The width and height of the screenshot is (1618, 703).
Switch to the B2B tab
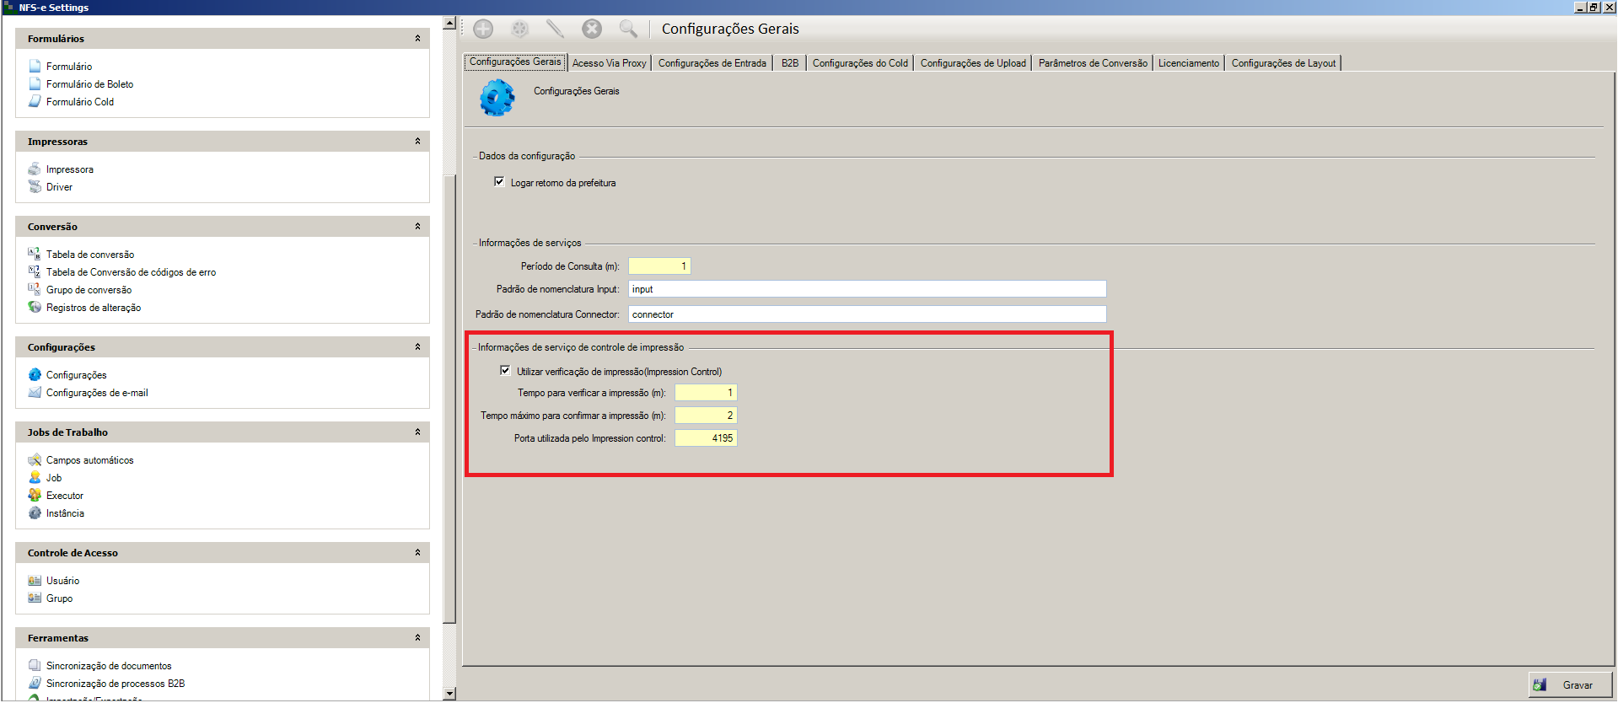coord(789,63)
